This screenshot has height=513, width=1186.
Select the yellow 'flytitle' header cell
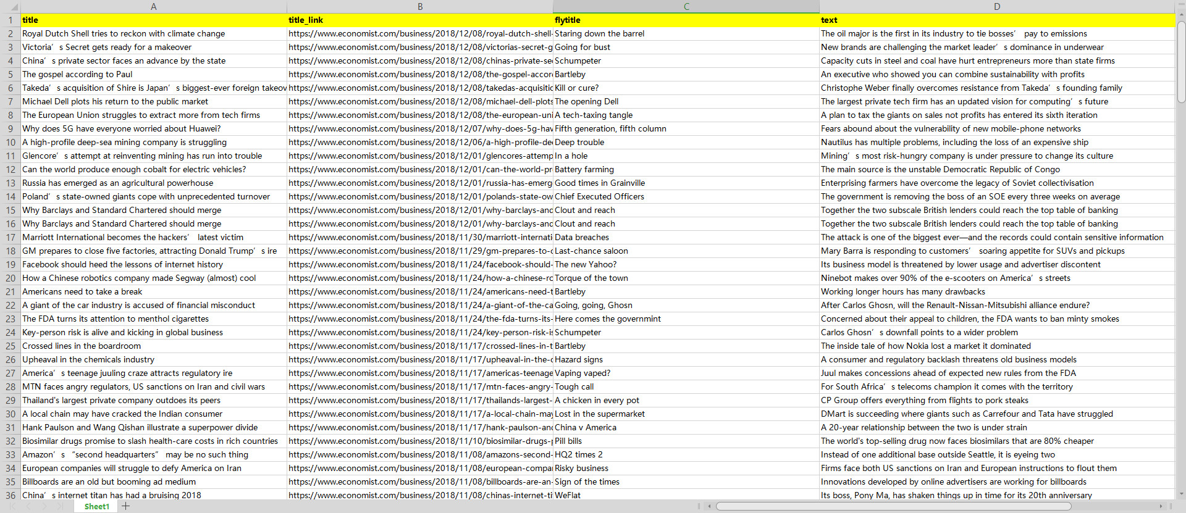pos(686,20)
